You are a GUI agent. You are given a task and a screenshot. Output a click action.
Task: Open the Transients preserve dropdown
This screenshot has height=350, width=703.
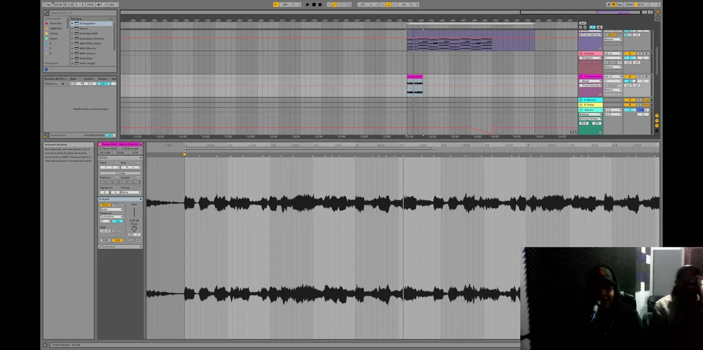click(x=111, y=216)
